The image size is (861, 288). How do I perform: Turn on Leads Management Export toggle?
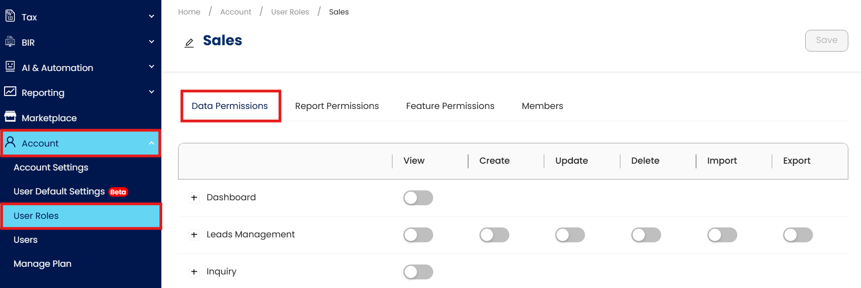[798, 235]
